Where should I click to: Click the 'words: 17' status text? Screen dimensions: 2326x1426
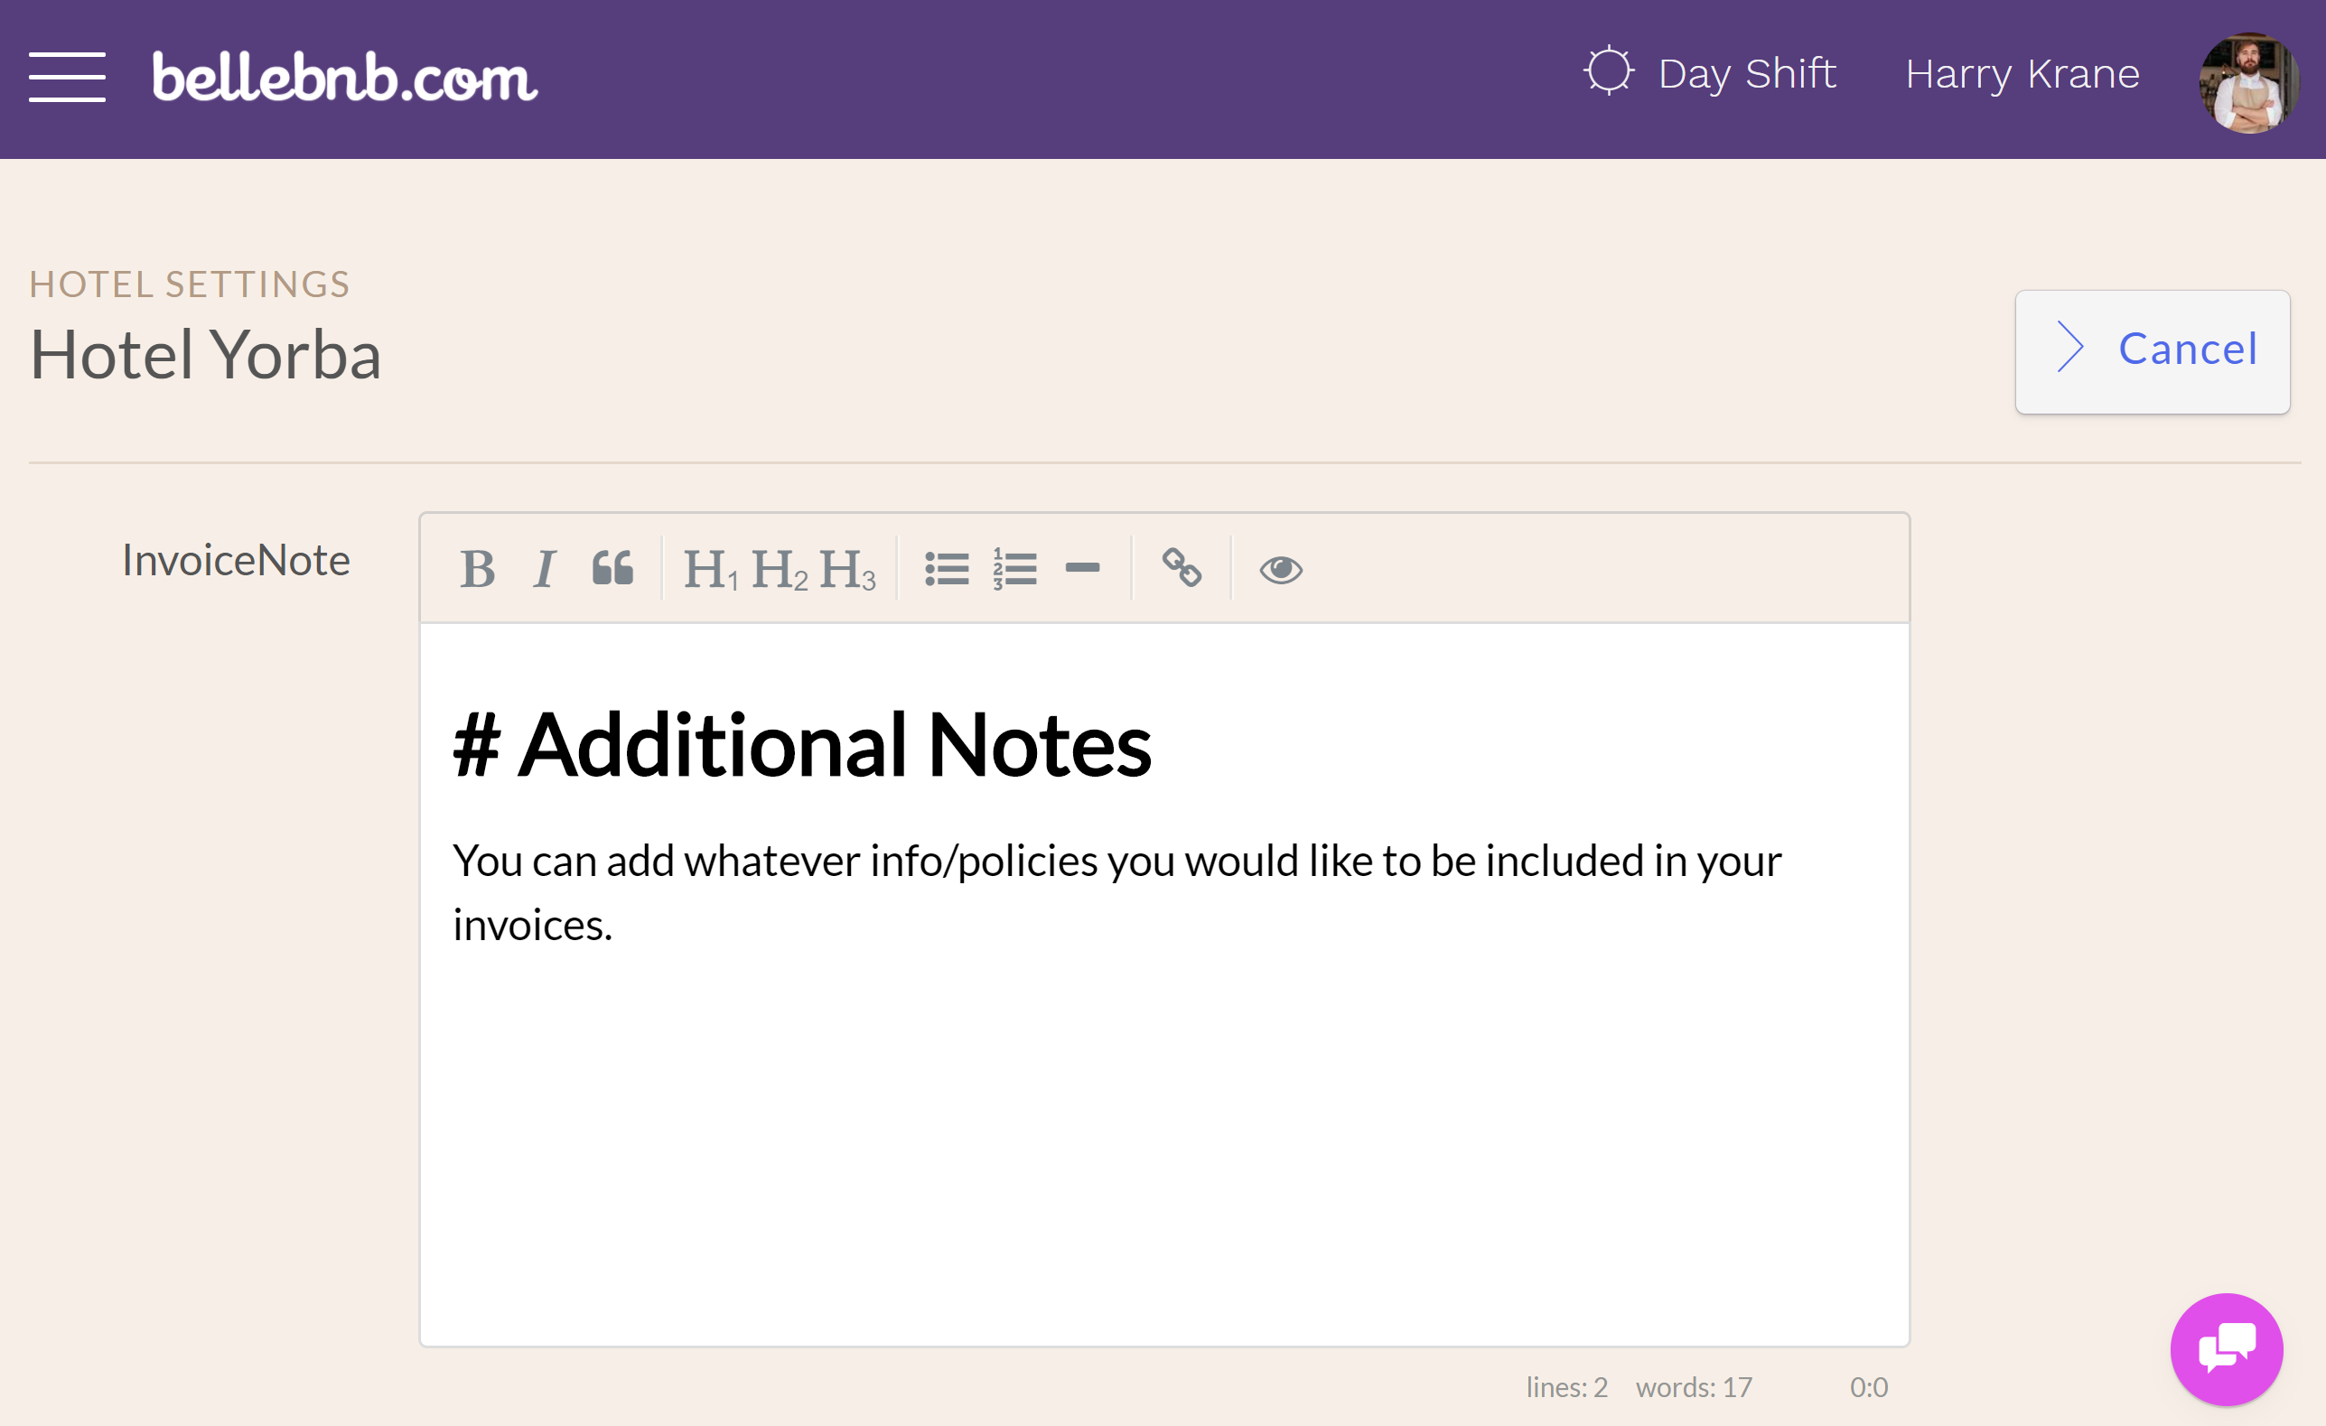pyautogui.click(x=1695, y=1386)
